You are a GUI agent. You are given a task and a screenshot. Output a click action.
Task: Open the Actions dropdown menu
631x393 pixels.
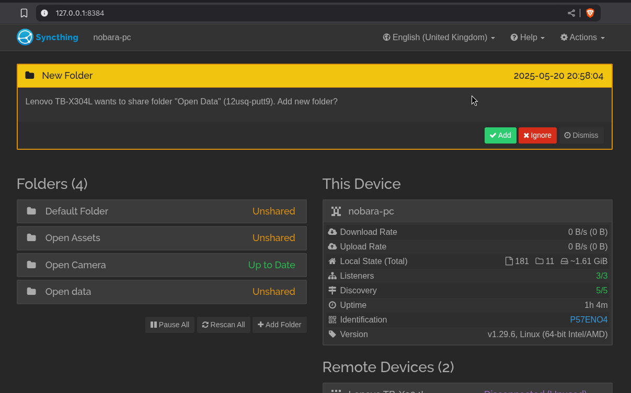[x=582, y=38]
